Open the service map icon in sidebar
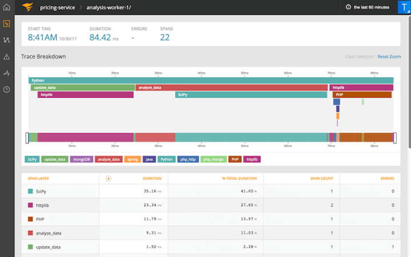Viewport: 411px width, 257px height. [x=6, y=40]
